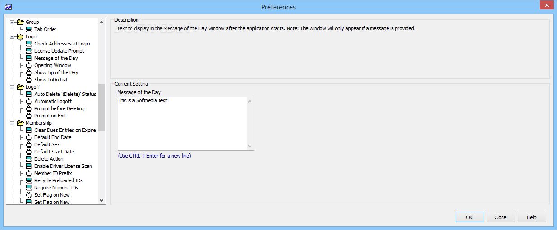557x230 pixels.
Task: Click the monitor icon for Message of the Day
Action: [29, 58]
